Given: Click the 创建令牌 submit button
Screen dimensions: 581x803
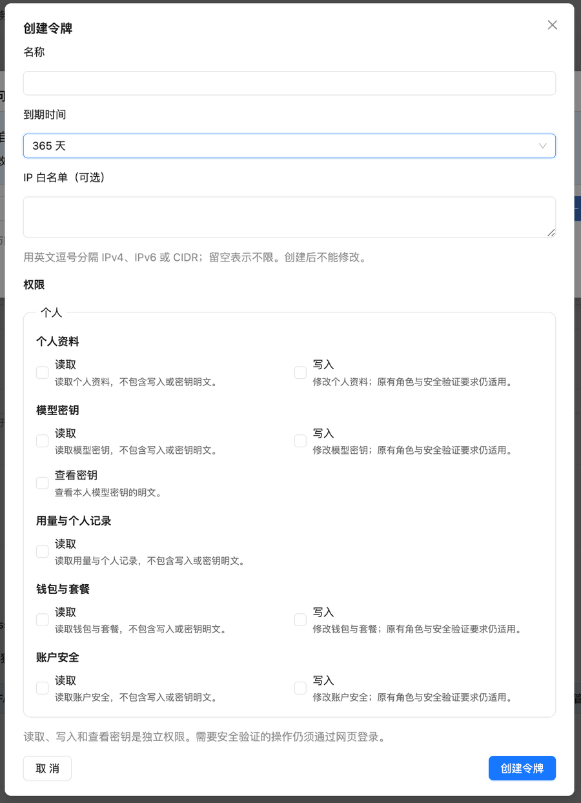Looking at the screenshot, I should coord(522,768).
